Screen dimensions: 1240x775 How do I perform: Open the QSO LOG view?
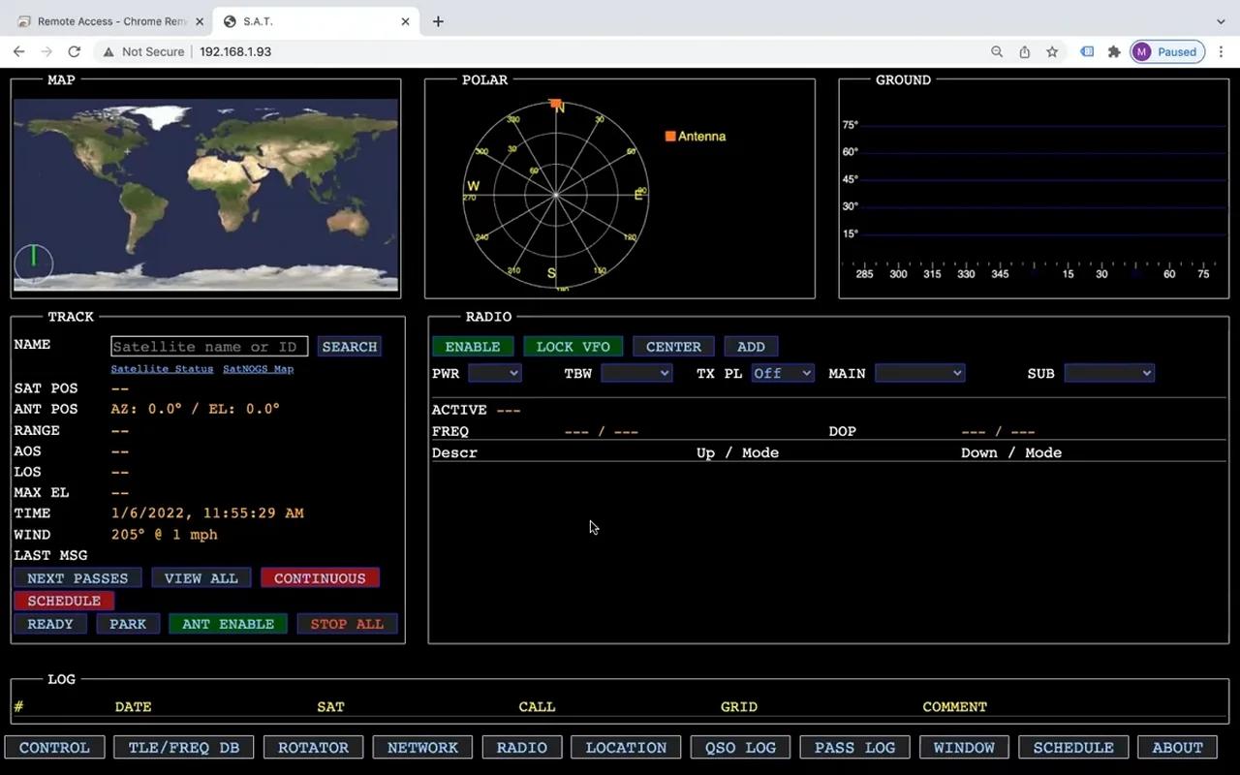(x=739, y=747)
